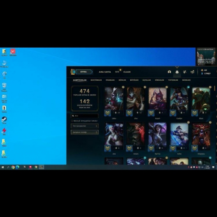
Task: Click the OYNA play button
Action: point(84,72)
